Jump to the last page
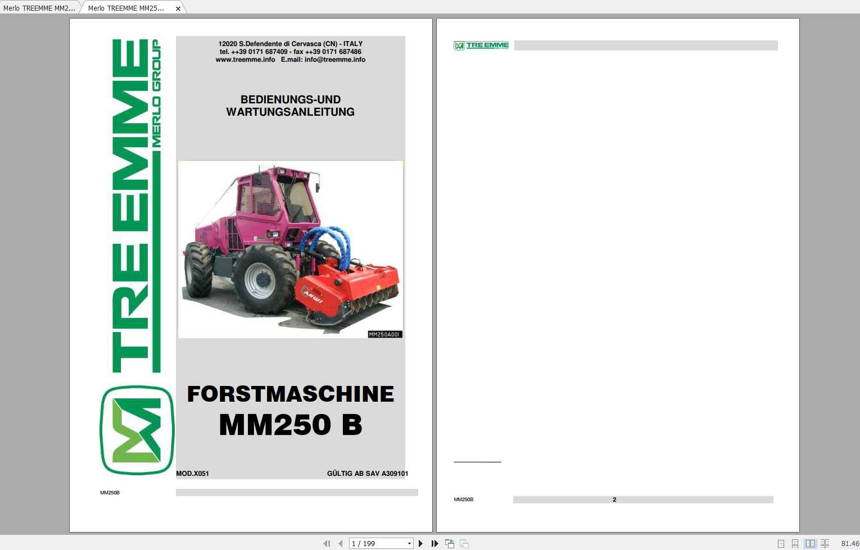860x550 pixels. click(434, 543)
